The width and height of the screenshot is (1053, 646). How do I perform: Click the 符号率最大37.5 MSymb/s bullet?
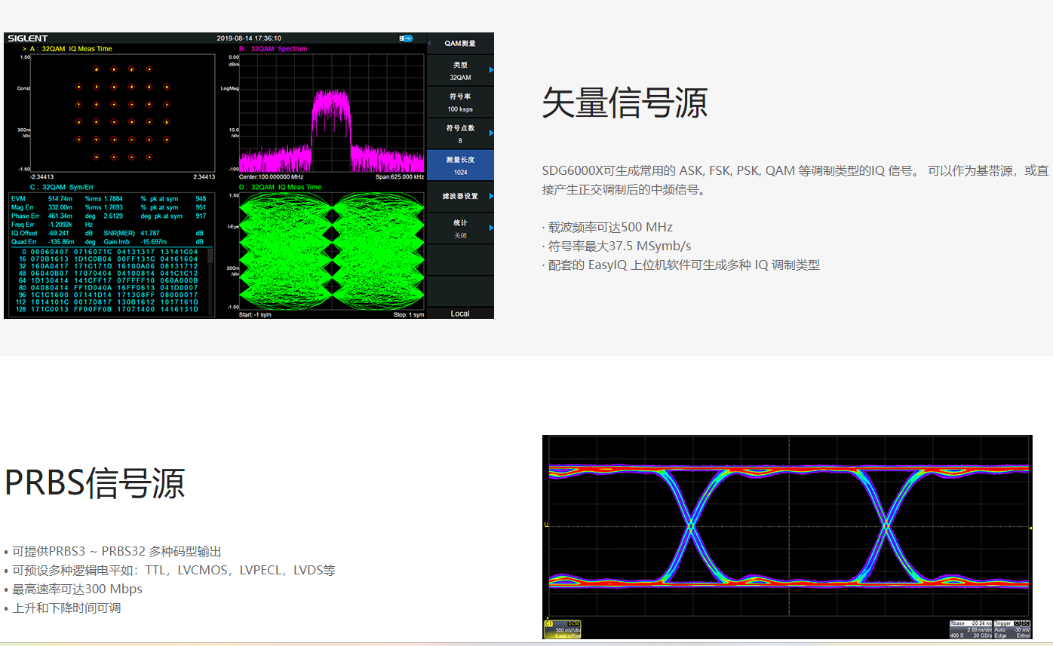point(616,246)
